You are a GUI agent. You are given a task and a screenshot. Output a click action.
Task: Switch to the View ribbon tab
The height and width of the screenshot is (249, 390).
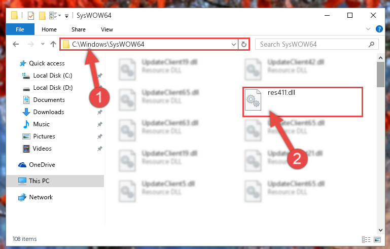pos(107,29)
